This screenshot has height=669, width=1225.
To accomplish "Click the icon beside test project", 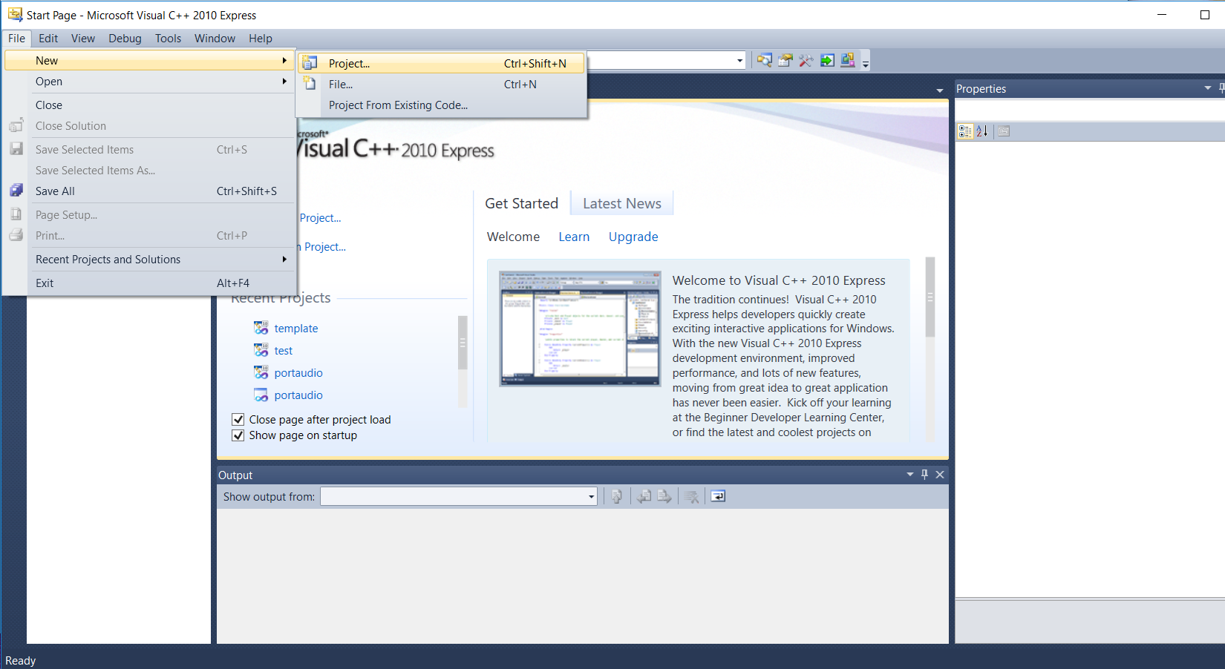I will click(261, 350).
